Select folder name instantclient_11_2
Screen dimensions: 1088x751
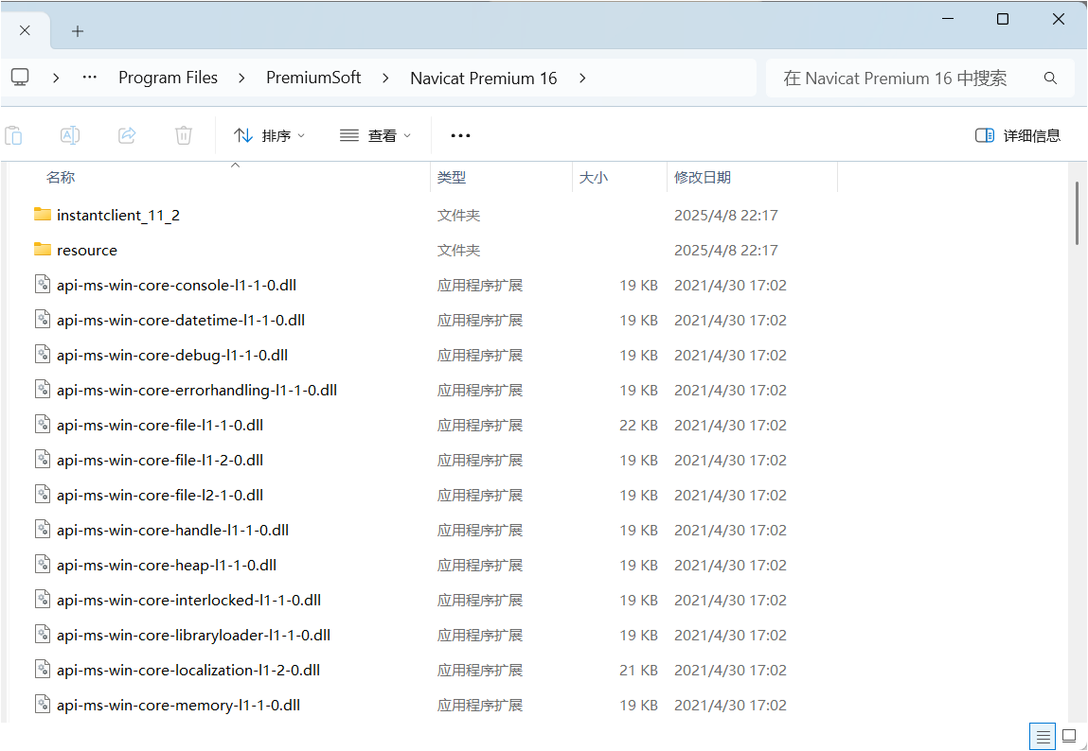point(118,216)
